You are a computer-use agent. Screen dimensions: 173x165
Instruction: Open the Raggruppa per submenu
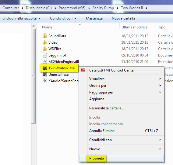coord(121,92)
